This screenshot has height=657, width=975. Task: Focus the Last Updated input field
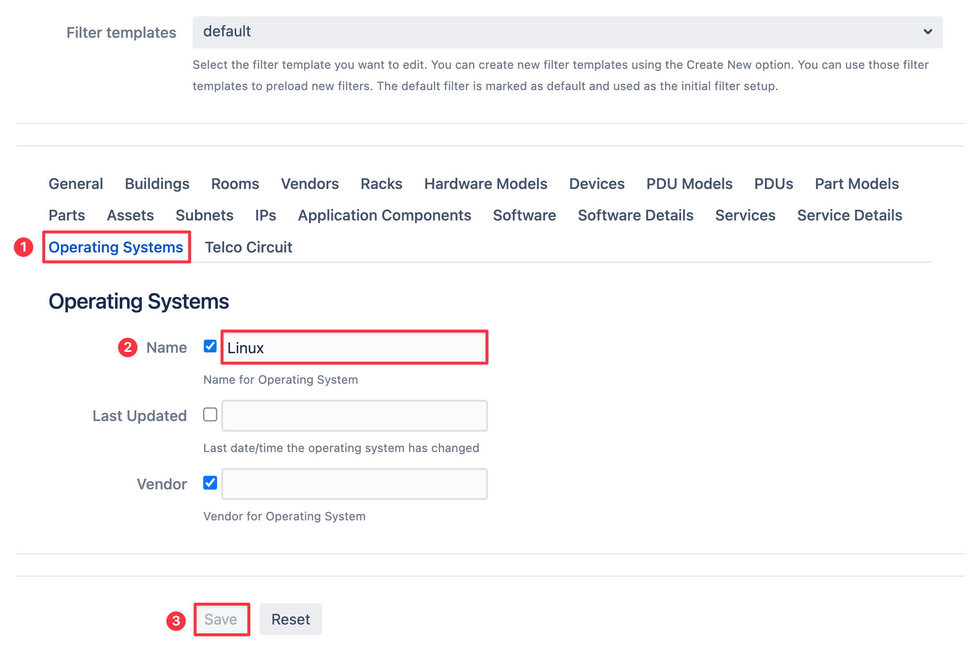[354, 416]
